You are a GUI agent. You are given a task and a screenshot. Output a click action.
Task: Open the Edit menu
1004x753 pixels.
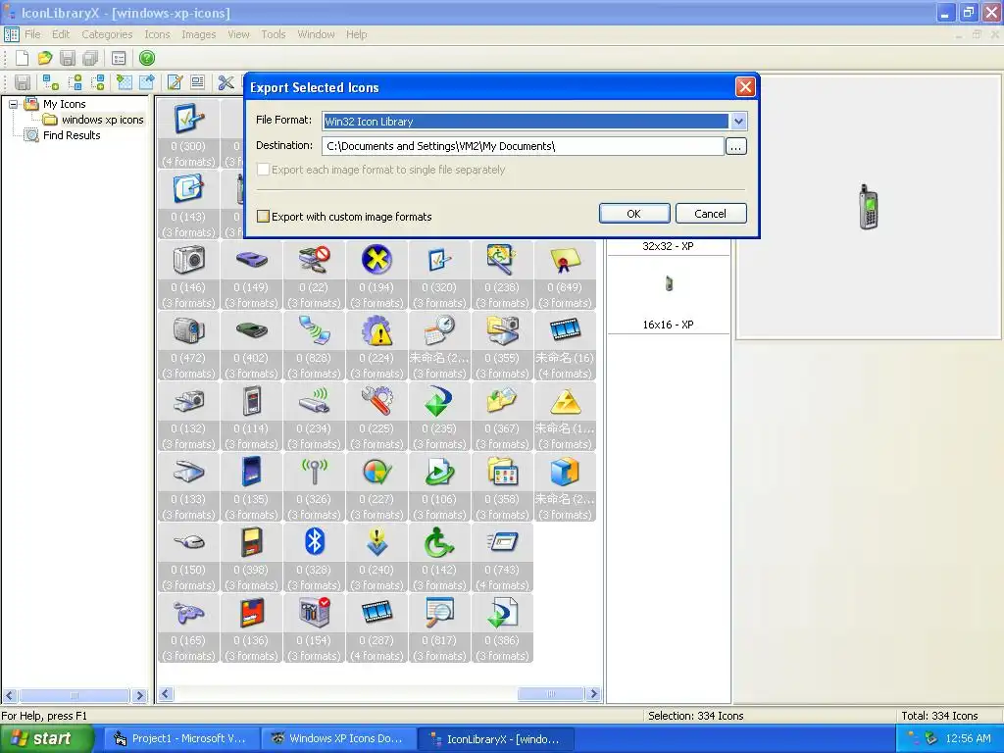(x=61, y=34)
